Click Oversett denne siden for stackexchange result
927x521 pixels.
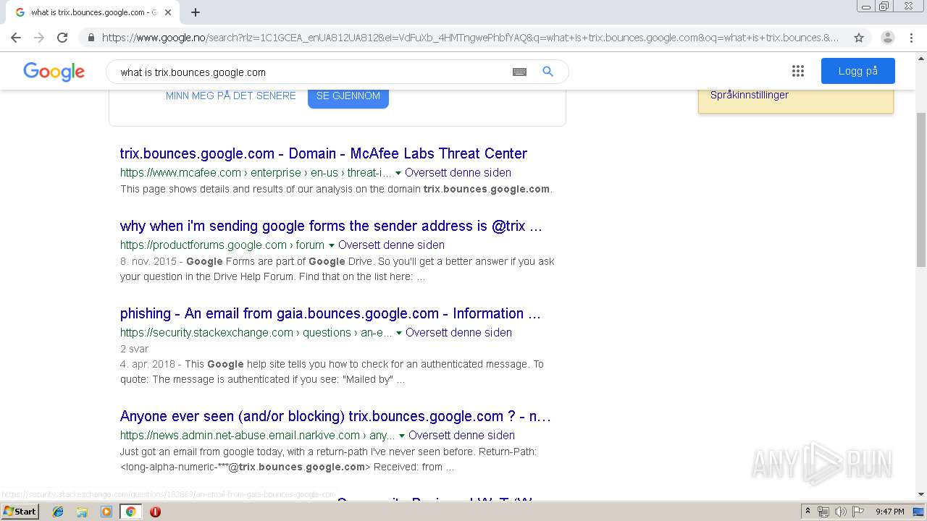458,332
